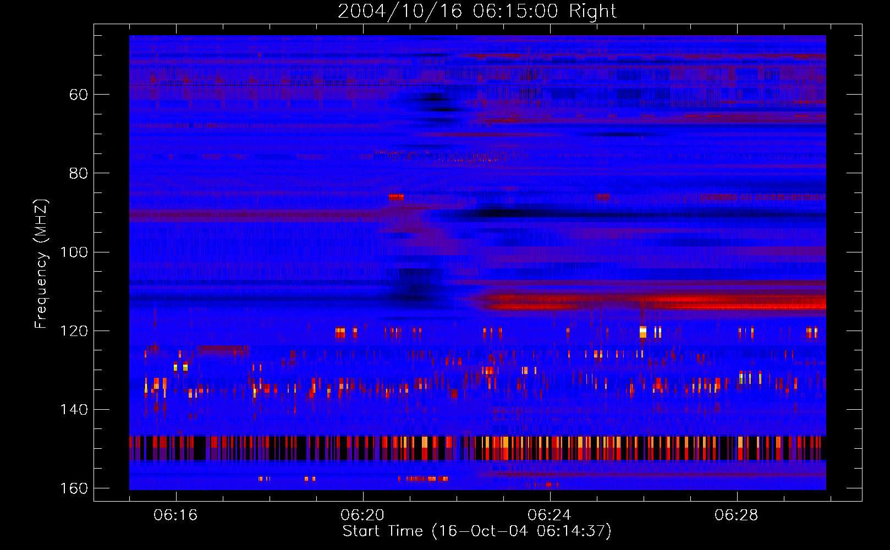Click the 06:20 time tick label

point(362,515)
